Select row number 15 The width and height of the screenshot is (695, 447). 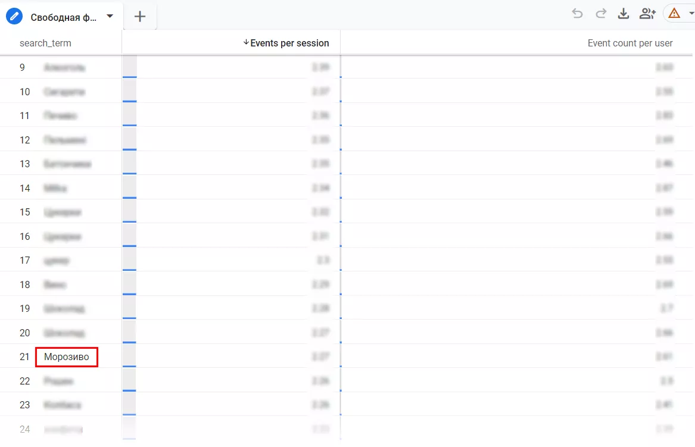click(x=25, y=212)
